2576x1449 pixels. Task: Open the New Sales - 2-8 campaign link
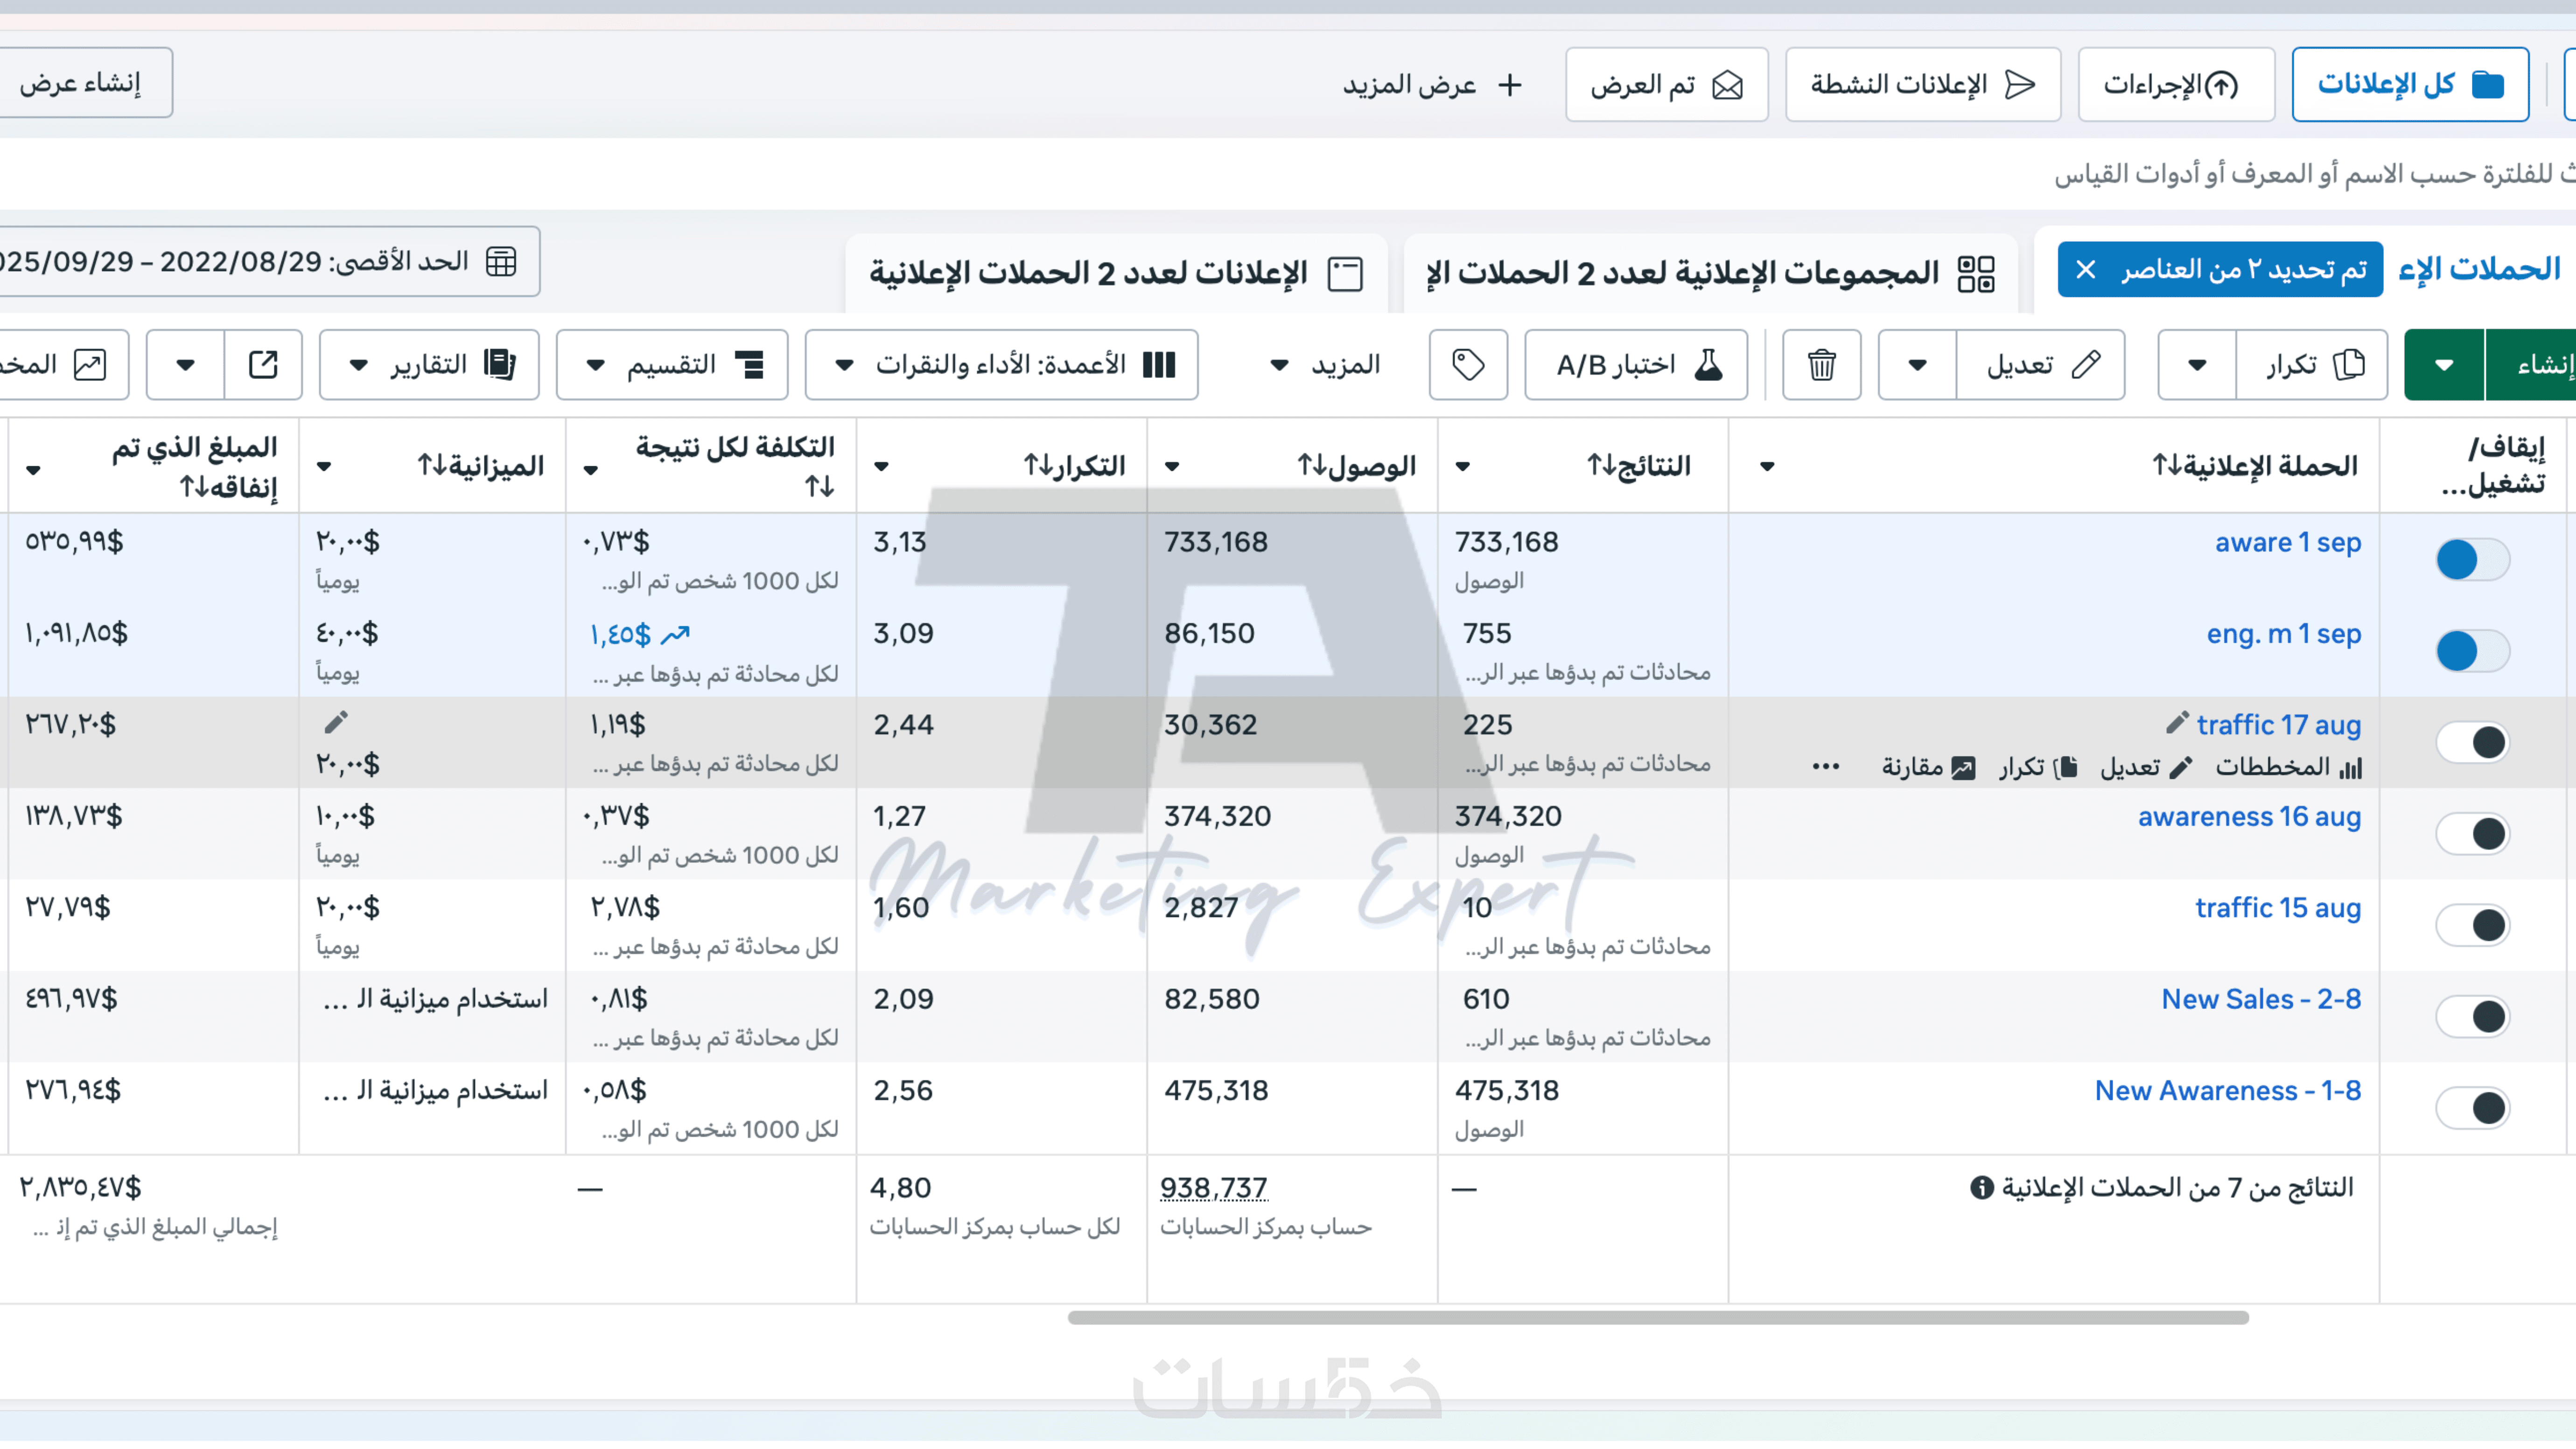click(2261, 999)
